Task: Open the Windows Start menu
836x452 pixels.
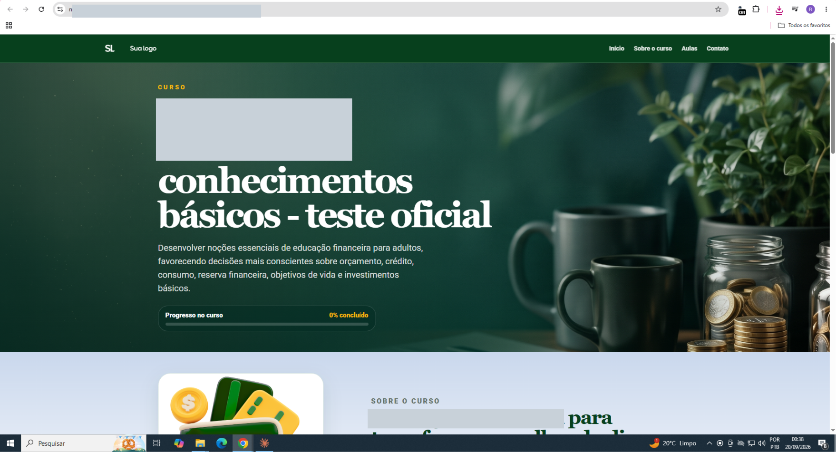Action: (10, 443)
